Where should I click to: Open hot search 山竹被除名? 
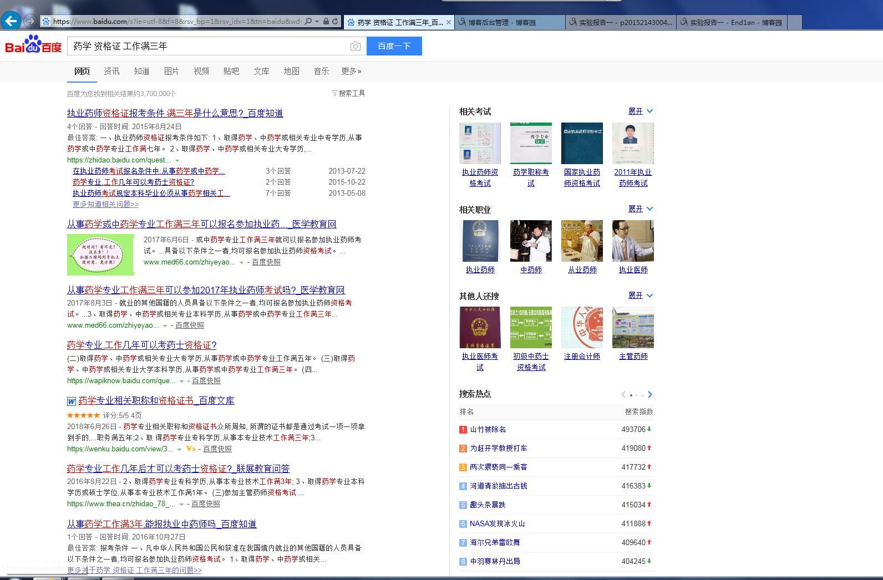(488, 430)
